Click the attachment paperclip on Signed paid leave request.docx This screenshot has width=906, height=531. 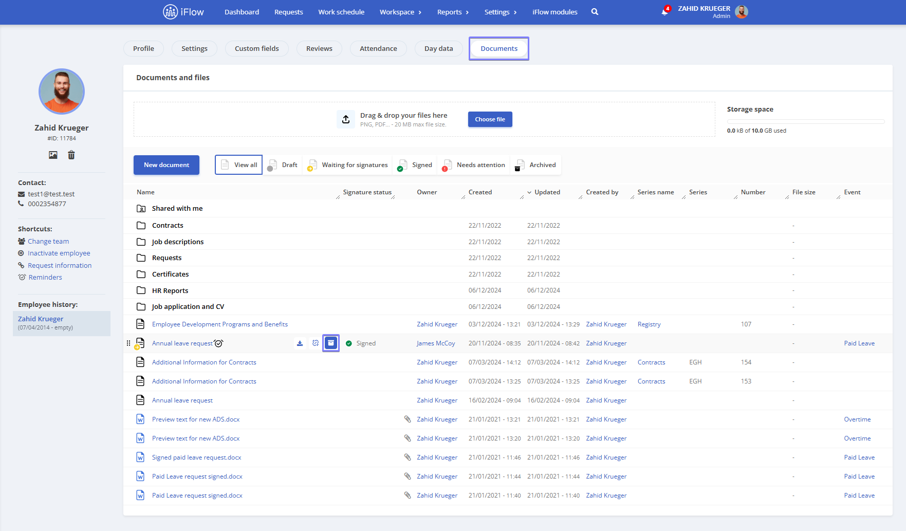tap(408, 457)
